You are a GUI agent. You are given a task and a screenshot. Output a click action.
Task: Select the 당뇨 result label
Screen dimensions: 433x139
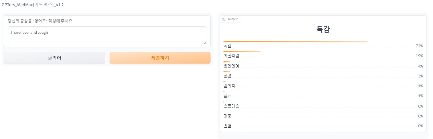(227, 96)
